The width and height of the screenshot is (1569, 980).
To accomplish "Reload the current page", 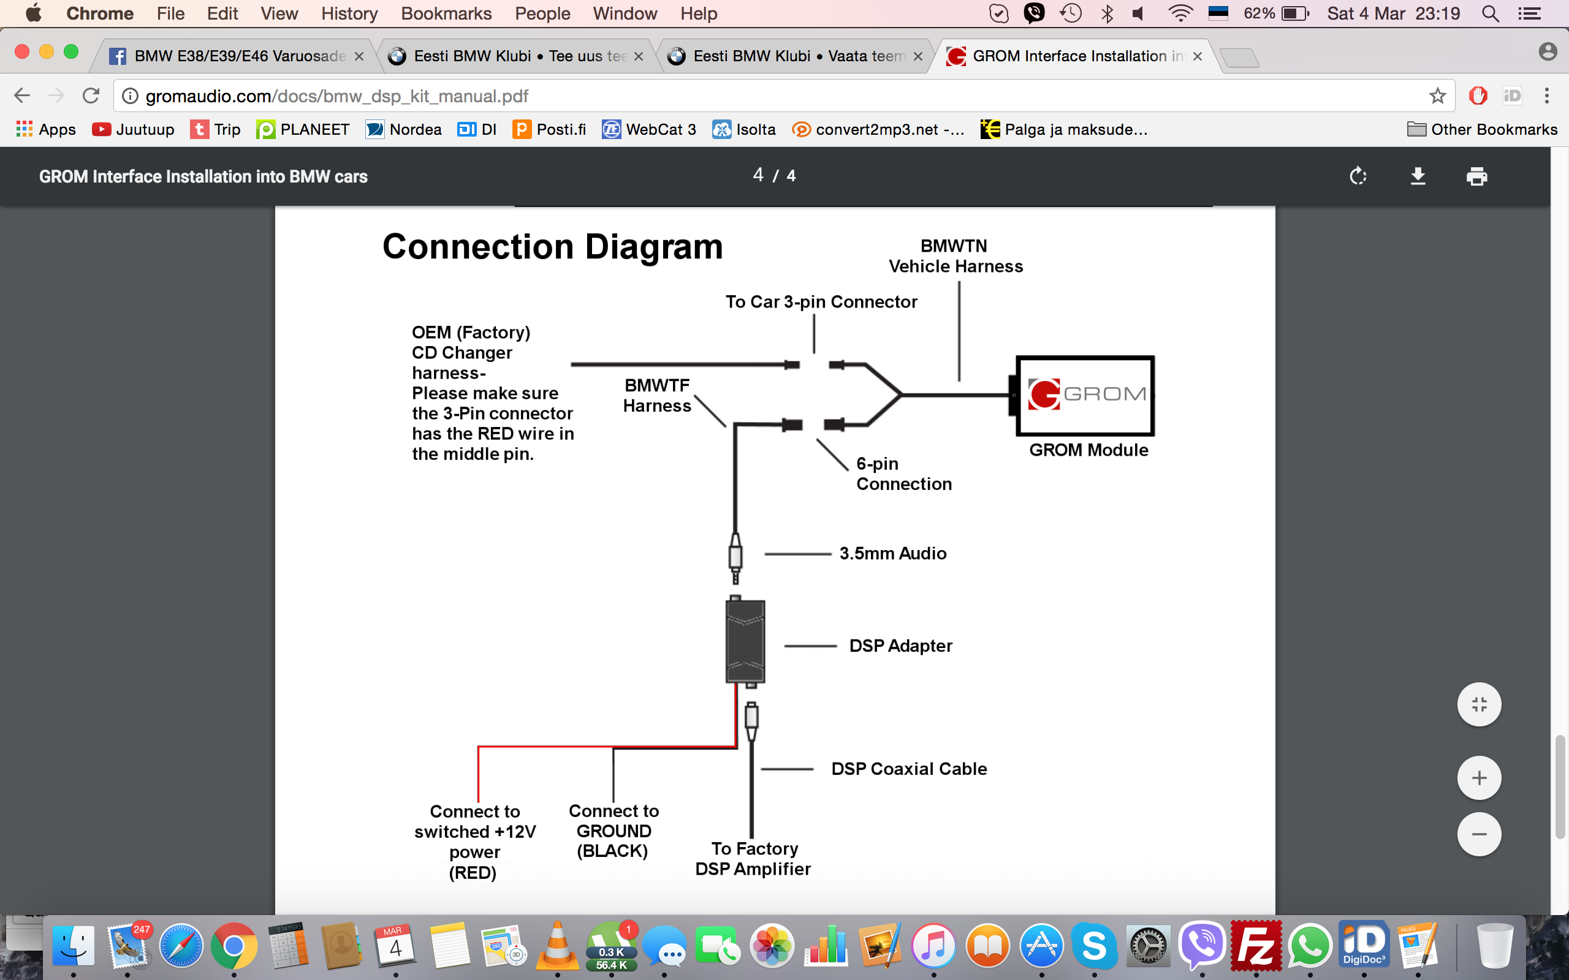I will [x=91, y=96].
